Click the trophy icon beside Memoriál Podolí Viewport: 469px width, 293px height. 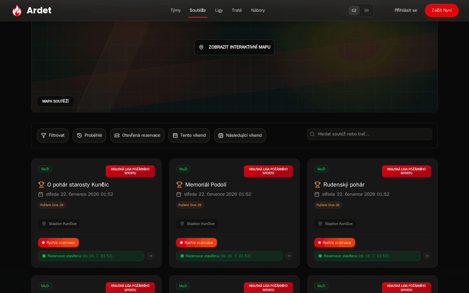179,185
